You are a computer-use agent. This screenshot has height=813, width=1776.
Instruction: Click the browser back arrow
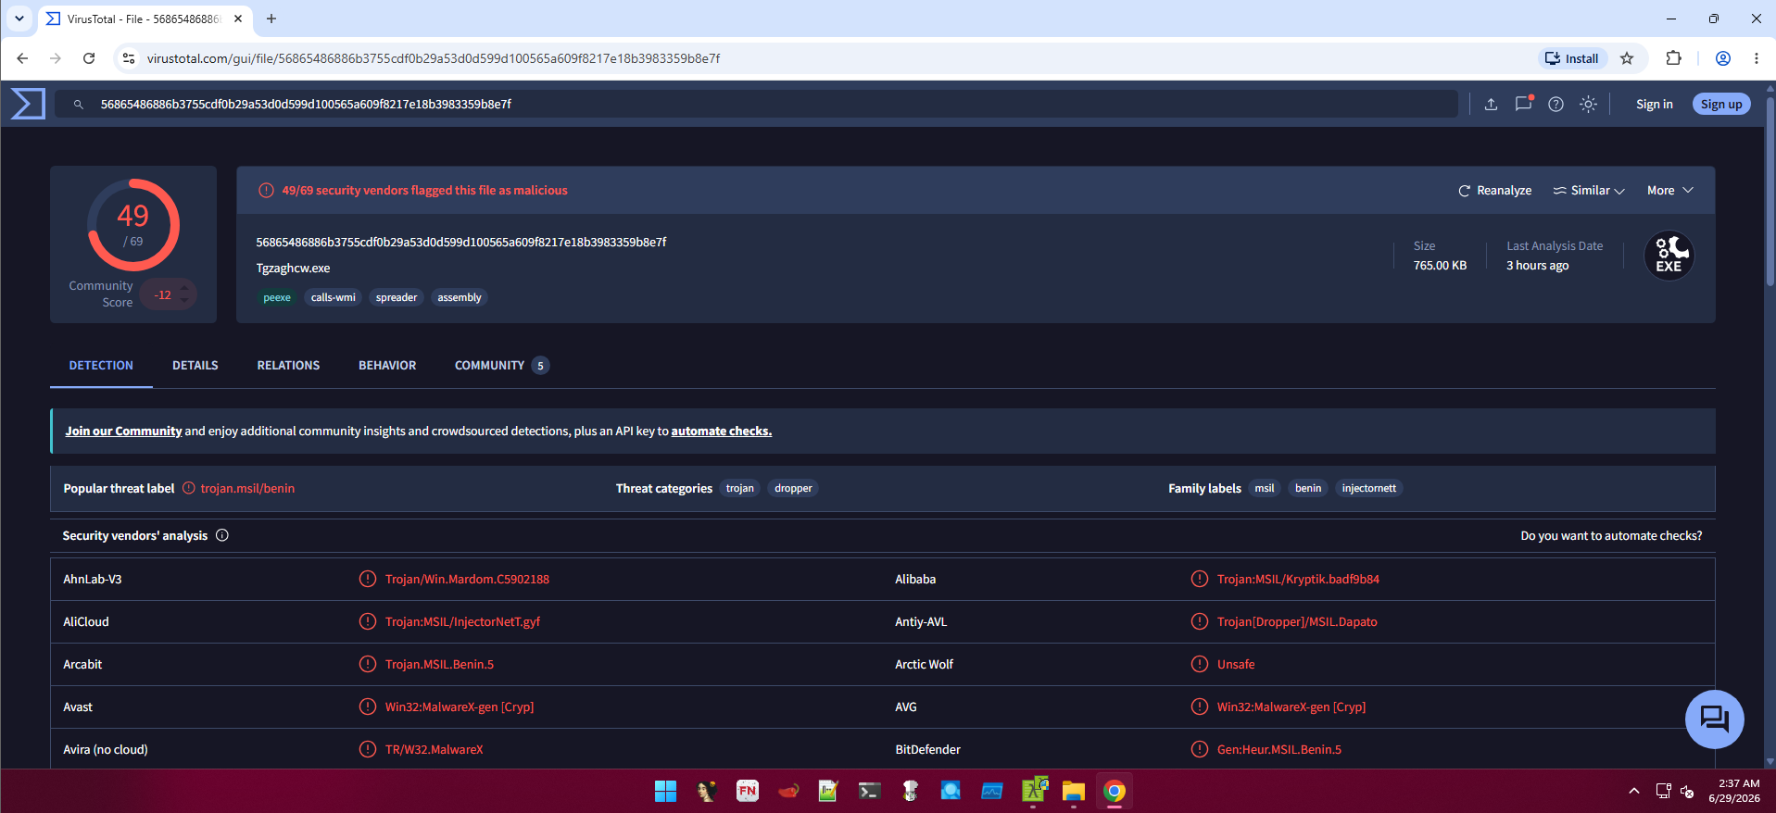tap(22, 58)
